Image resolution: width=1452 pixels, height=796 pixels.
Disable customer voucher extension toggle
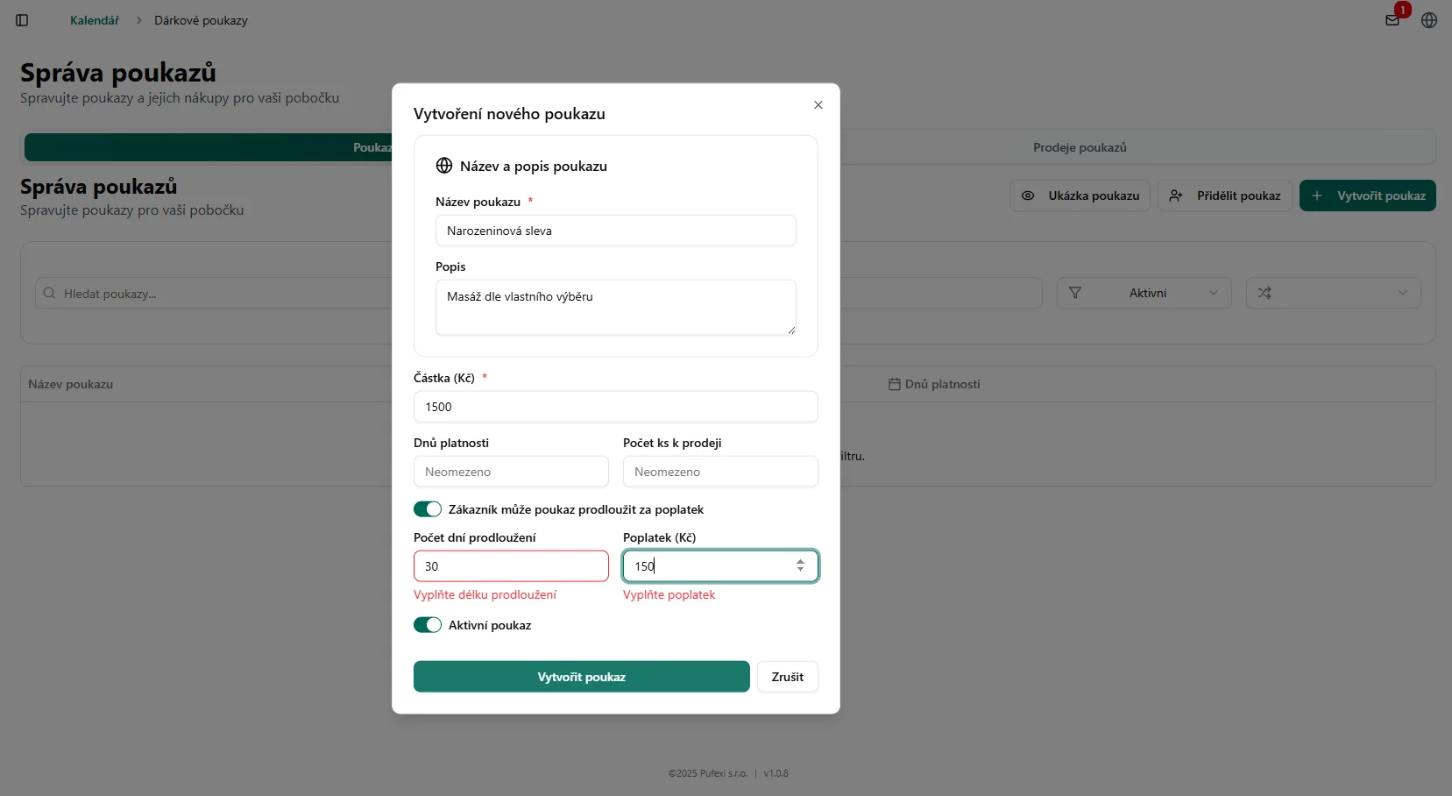pos(428,509)
